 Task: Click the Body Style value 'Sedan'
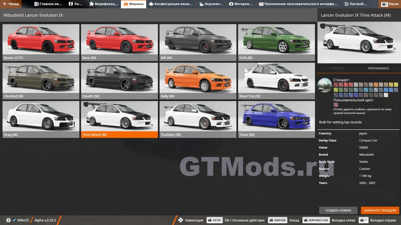coord(363,161)
